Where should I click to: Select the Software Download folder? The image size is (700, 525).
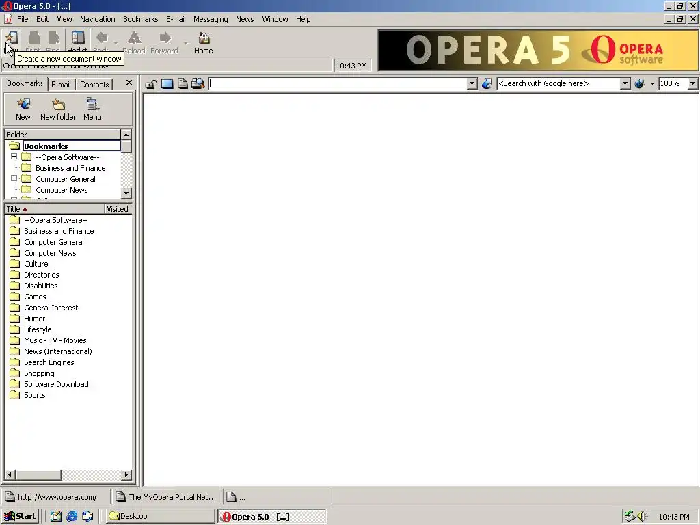click(x=56, y=384)
